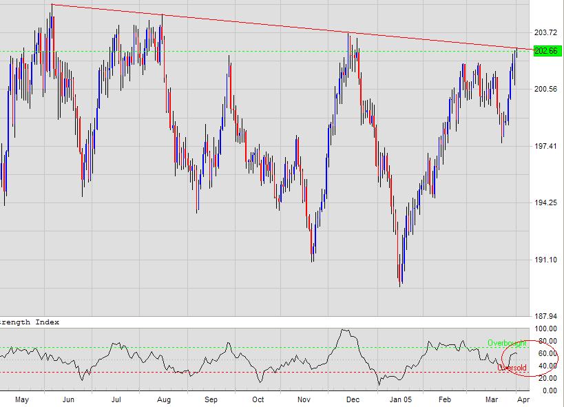Click the green Overbought label

click(507, 343)
